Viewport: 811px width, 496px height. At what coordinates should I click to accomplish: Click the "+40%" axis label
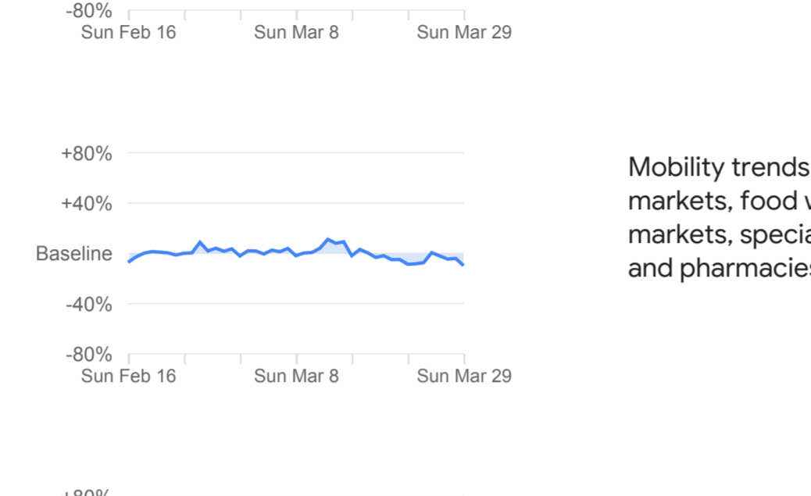87,204
